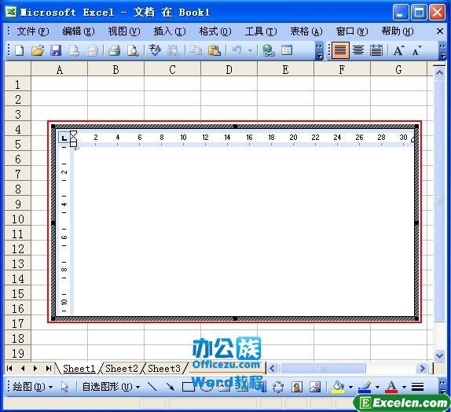Select the Sheet1 tab

pyautogui.click(x=79, y=369)
